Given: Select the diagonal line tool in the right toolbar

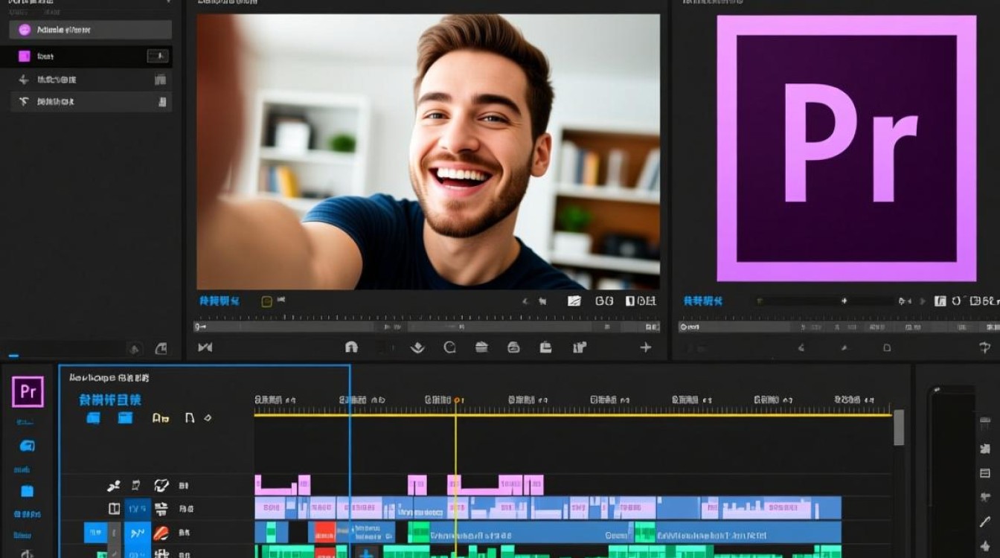Looking at the screenshot, I should (x=985, y=522).
